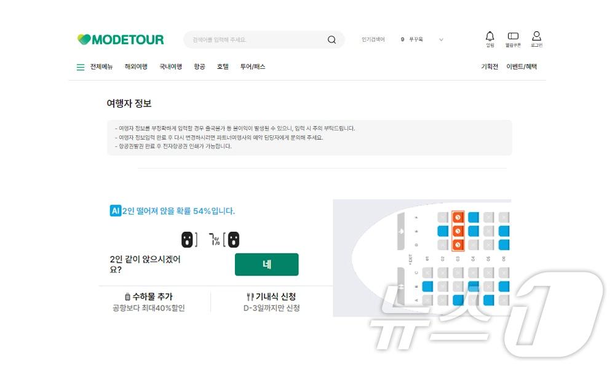The image size is (615, 369).
Task: Click the search input field
Action: (x=255, y=40)
